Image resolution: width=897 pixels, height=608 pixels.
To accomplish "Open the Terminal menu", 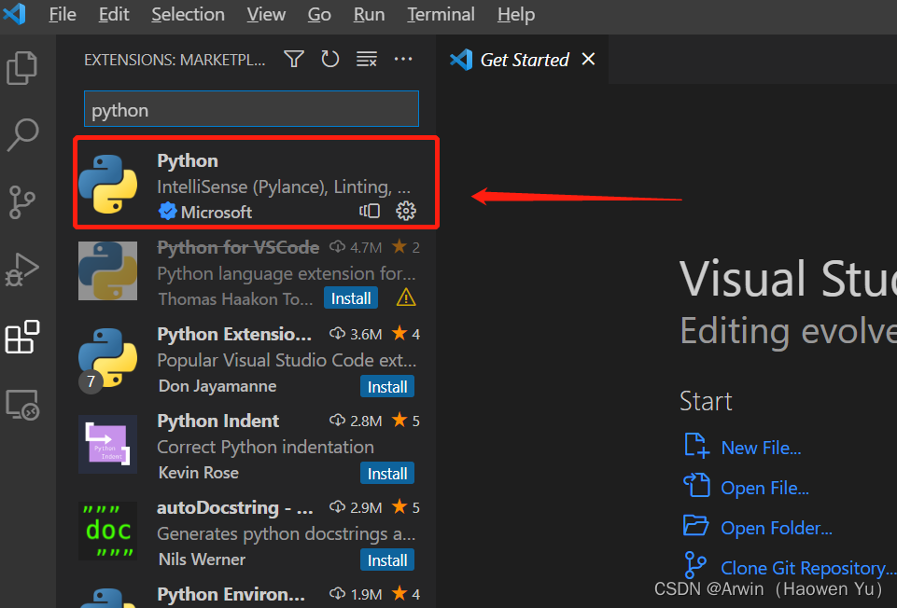I will (x=441, y=14).
